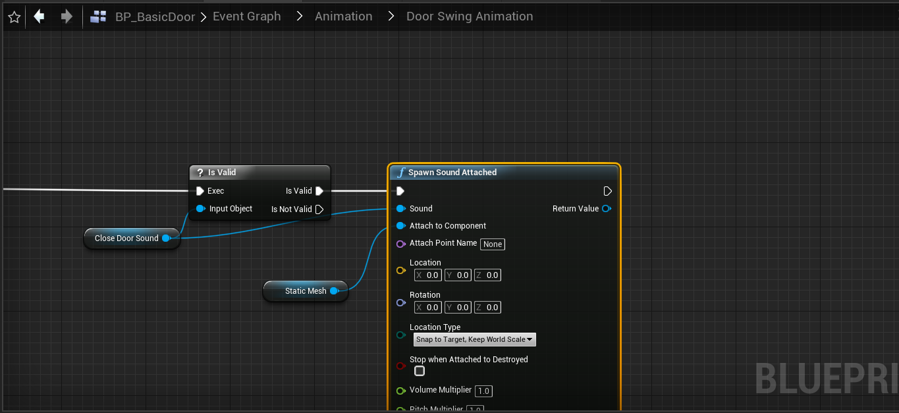Click the Spawn Sound Attached output exec pin
This screenshot has width=899, height=413.
607,191
